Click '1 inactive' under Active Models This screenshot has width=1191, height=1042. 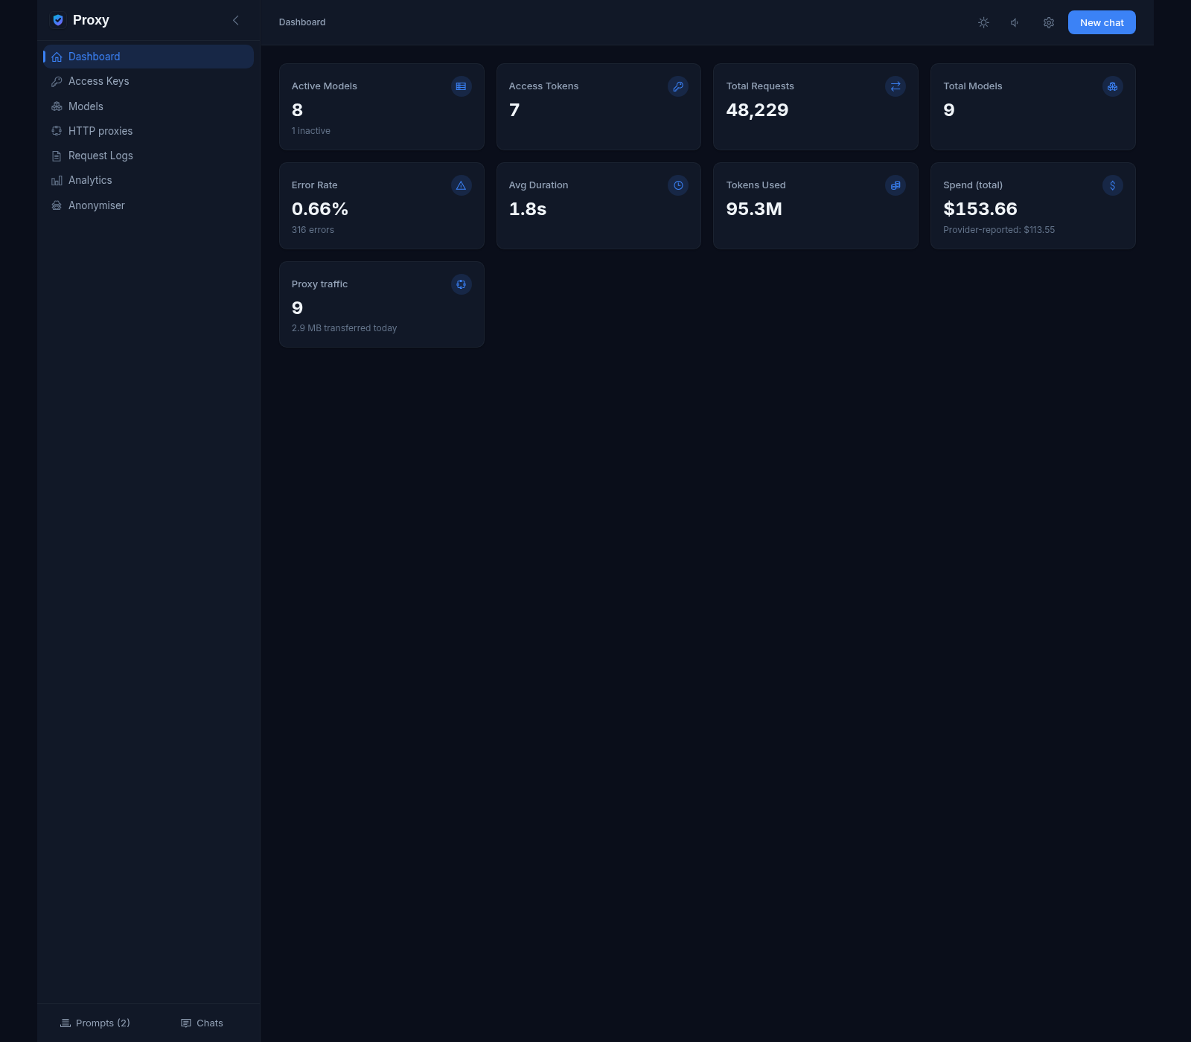click(311, 131)
